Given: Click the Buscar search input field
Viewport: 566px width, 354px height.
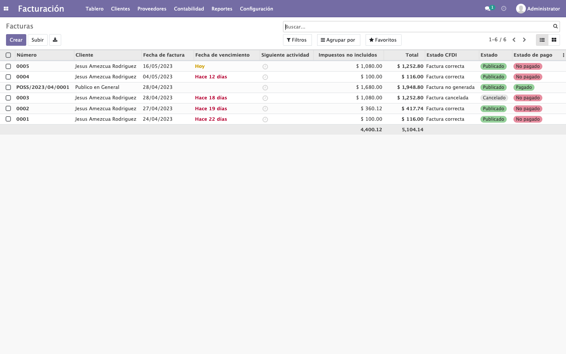Looking at the screenshot, I should pyautogui.click(x=417, y=27).
